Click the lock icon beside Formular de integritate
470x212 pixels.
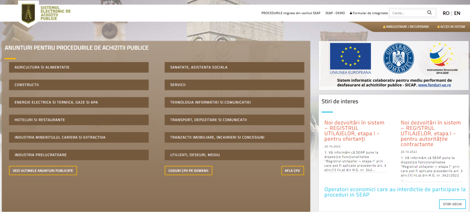click(x=351, y=13)
